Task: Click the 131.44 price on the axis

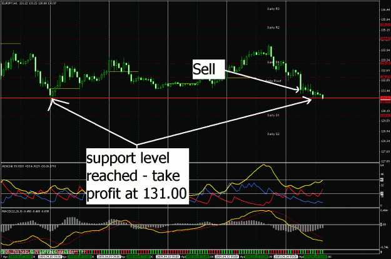Action: [385, 91]
